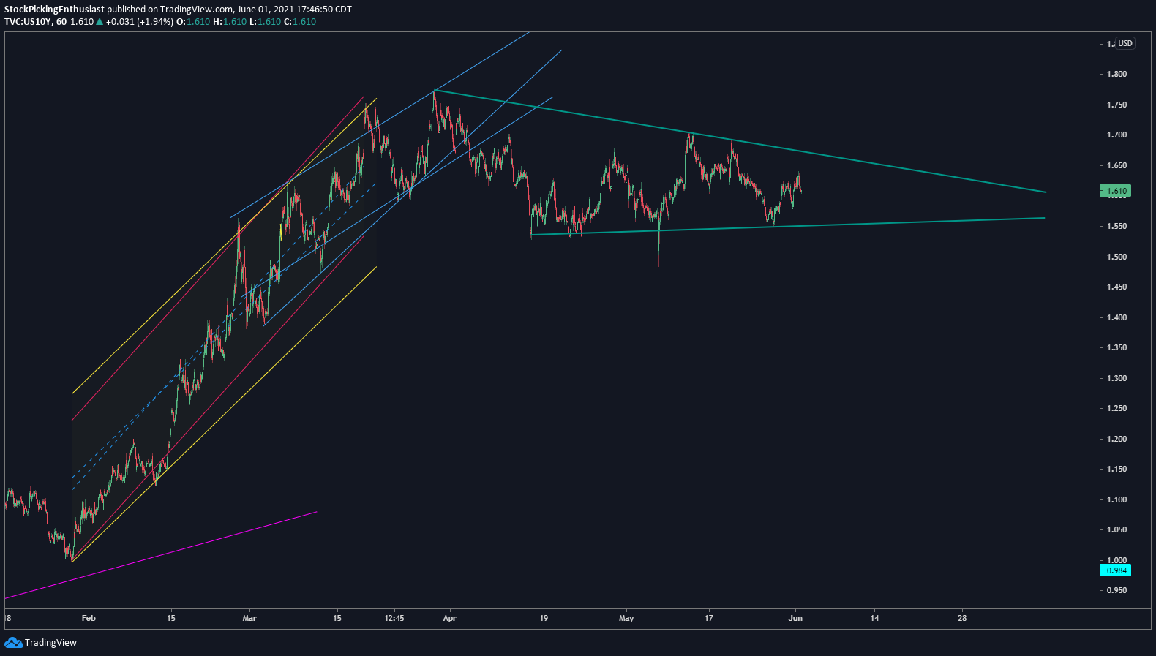Click the 1.350 price axis label
Screen dimensions: 1156x656
[1116, 347]
